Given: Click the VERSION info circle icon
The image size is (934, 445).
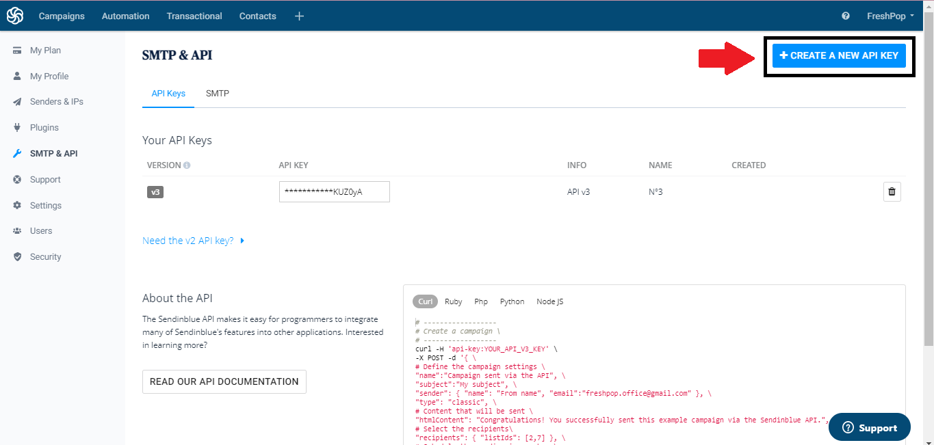Looking at the screenshot, I should click(187, 165).
